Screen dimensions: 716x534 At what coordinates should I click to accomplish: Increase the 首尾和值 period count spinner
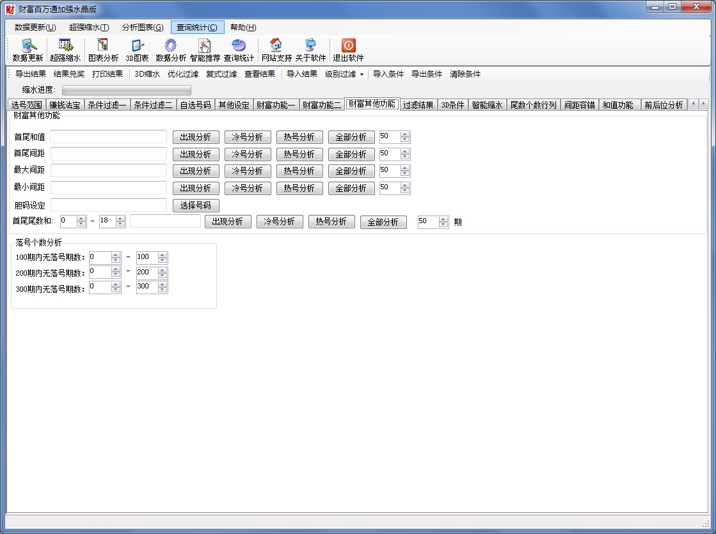(405, 134)
